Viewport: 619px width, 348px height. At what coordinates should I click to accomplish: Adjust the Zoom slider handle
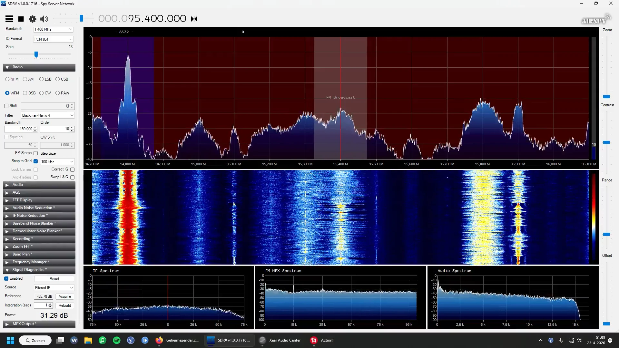(x=606, y=97)
